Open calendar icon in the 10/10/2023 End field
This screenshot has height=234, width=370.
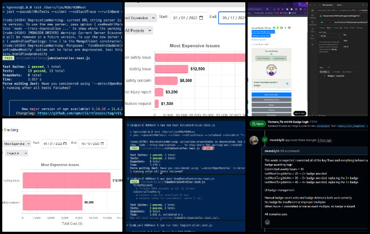click(102, 143)
